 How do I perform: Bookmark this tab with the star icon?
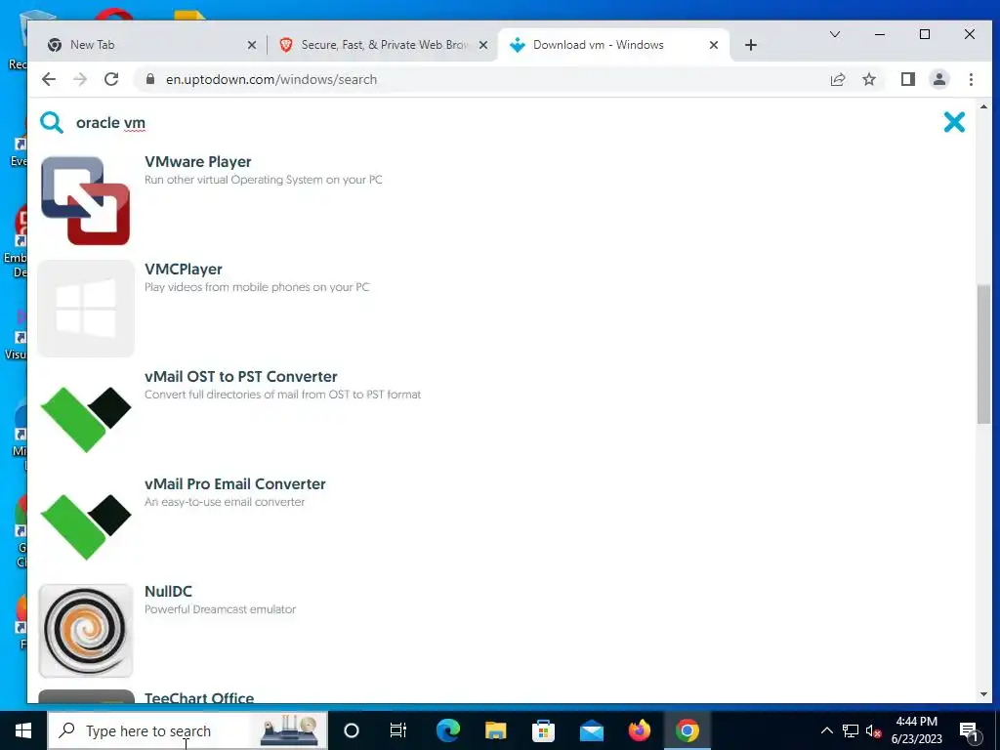coord(868,79)
